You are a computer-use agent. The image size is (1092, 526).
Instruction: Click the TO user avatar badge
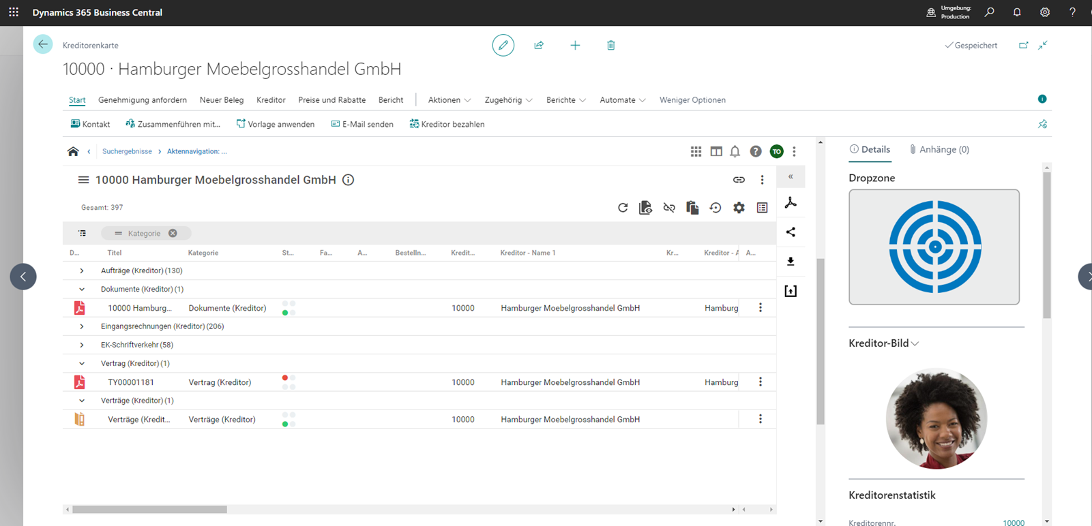(776, 151)
